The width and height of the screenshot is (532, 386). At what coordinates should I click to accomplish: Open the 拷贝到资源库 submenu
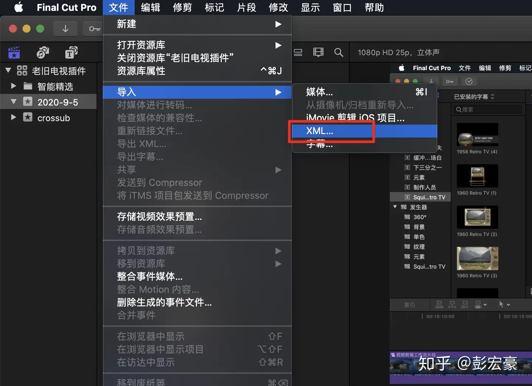click(x=278, y=251)
